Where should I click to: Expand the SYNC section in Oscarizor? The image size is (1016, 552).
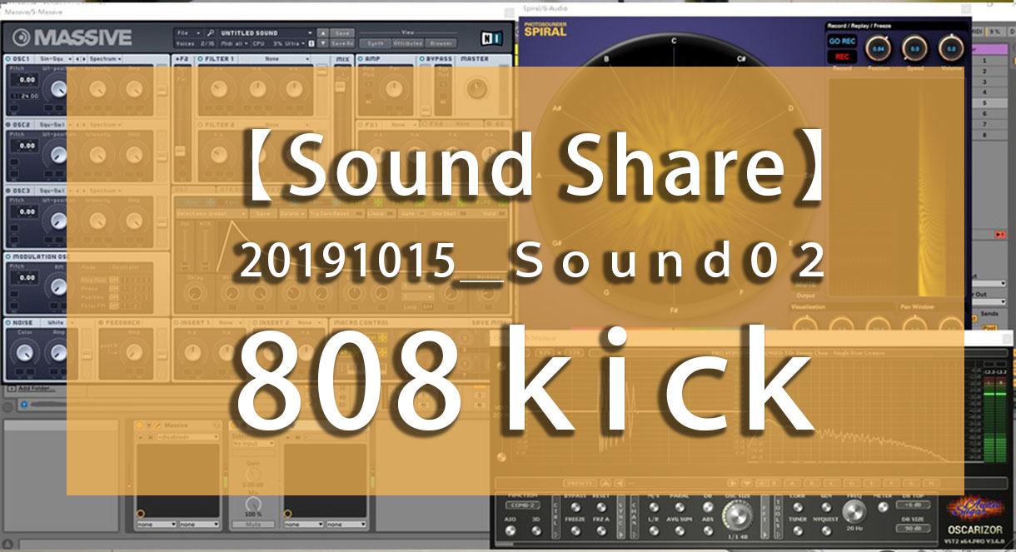coord(621,517)
